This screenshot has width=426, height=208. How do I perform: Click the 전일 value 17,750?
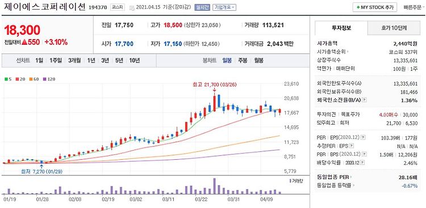point(124,25)
